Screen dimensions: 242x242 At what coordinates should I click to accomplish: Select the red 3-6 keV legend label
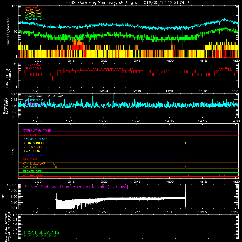[31, 7]
